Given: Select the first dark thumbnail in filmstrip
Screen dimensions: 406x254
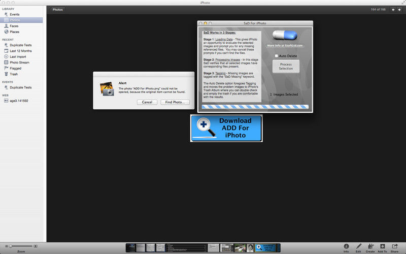Looking at the screenshot, I should [x=131, y=248].
